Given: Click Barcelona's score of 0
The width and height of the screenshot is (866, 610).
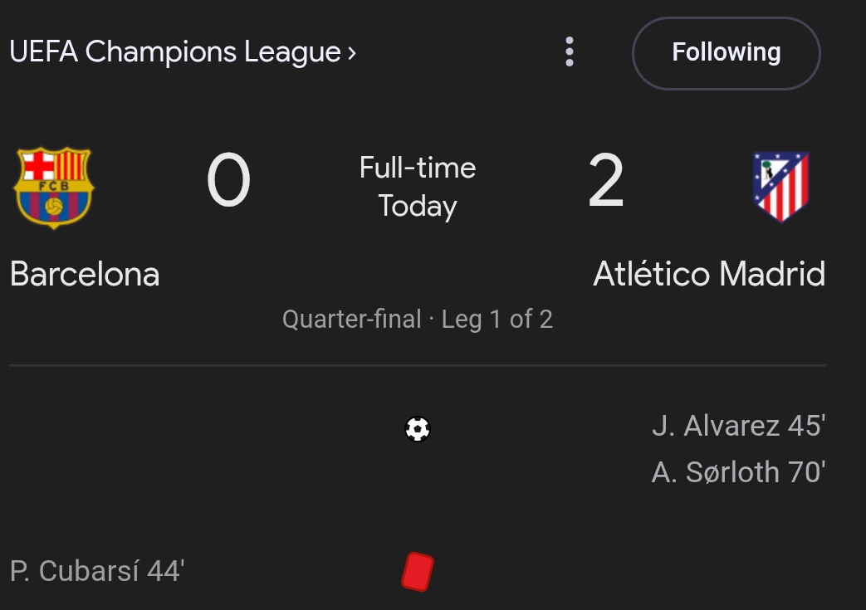Looking at the screenshot, I should point(228,182).
